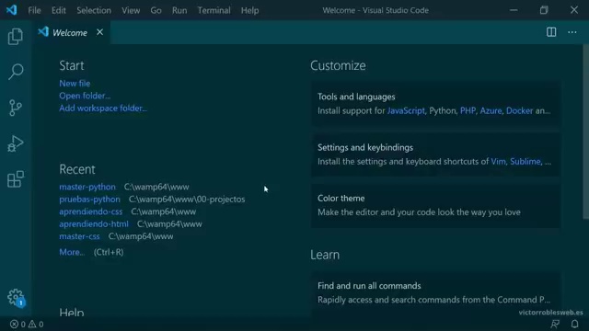Open the View menu

[x=131, y=10]
